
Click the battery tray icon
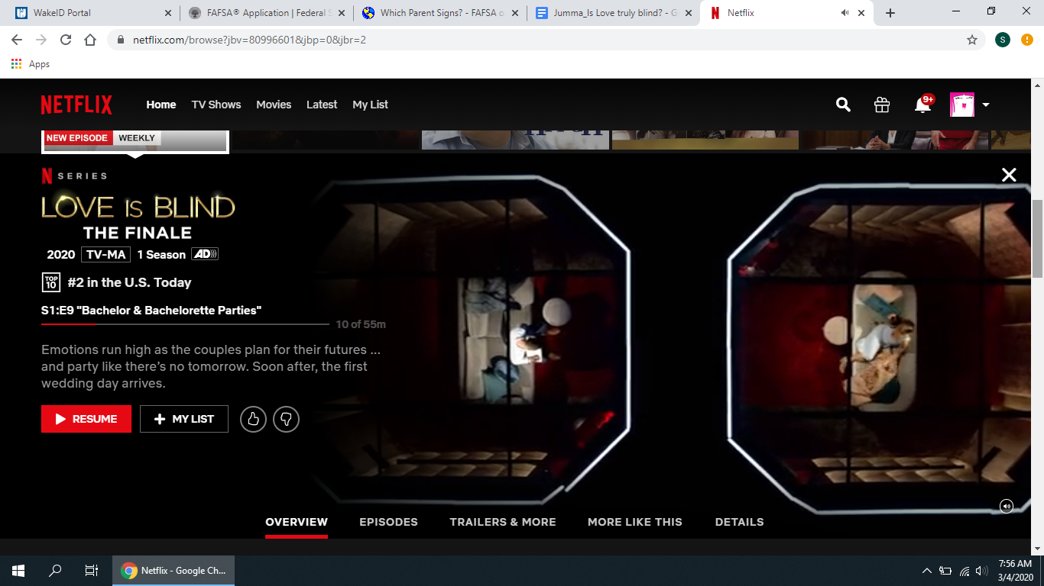pyautogui.click(x=945, y=571)
